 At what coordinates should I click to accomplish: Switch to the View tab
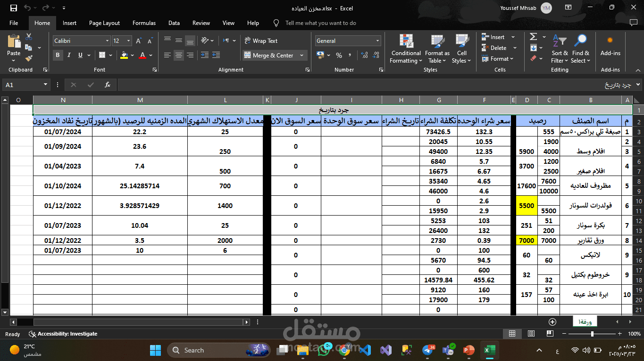[228, 23]
